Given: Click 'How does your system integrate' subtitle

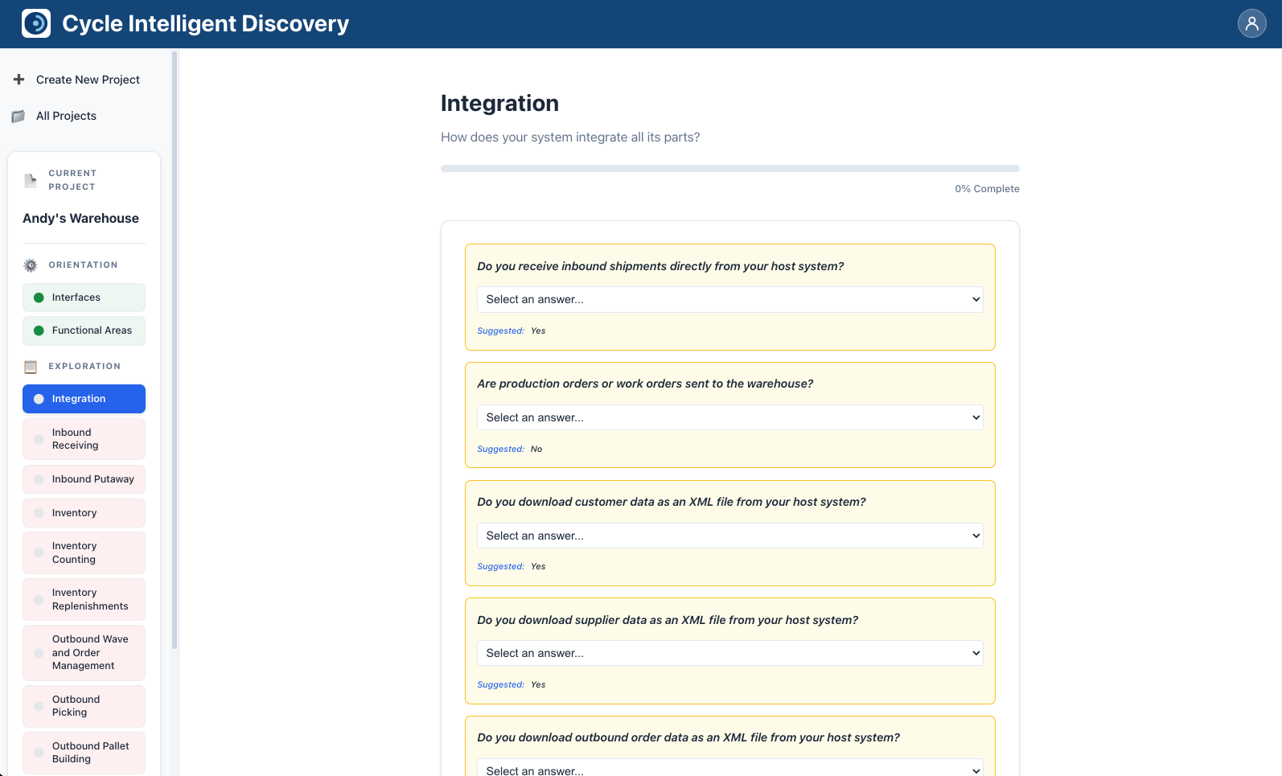Looking at the screenshot, I should (x=570, y=138).
